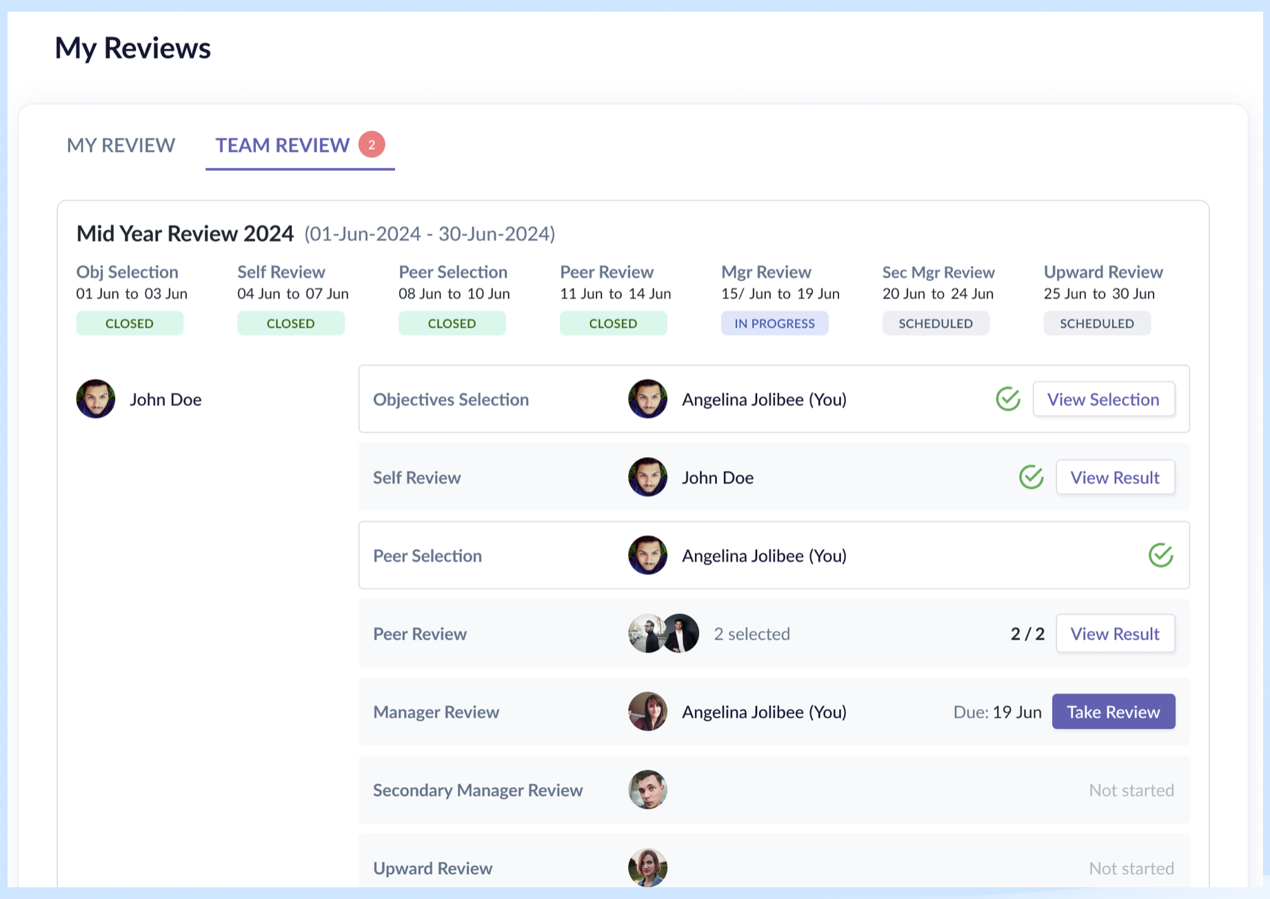
Task: Click the Scheduled status under Upward Review
Action: (1096, 323)
